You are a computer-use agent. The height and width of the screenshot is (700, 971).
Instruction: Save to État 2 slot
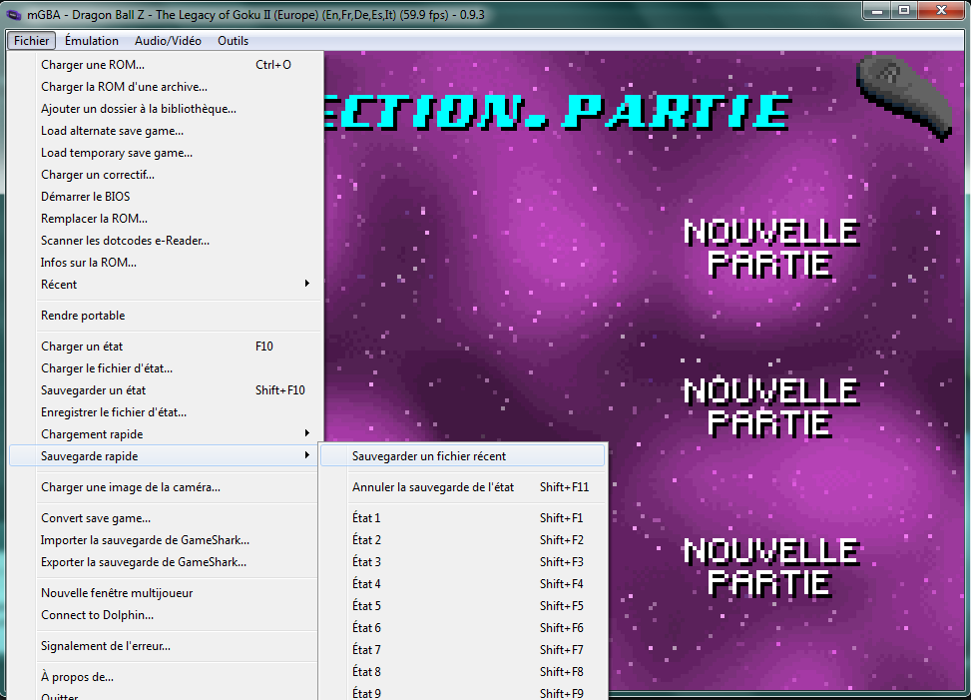pyautogui.click(x=463, y=540)
